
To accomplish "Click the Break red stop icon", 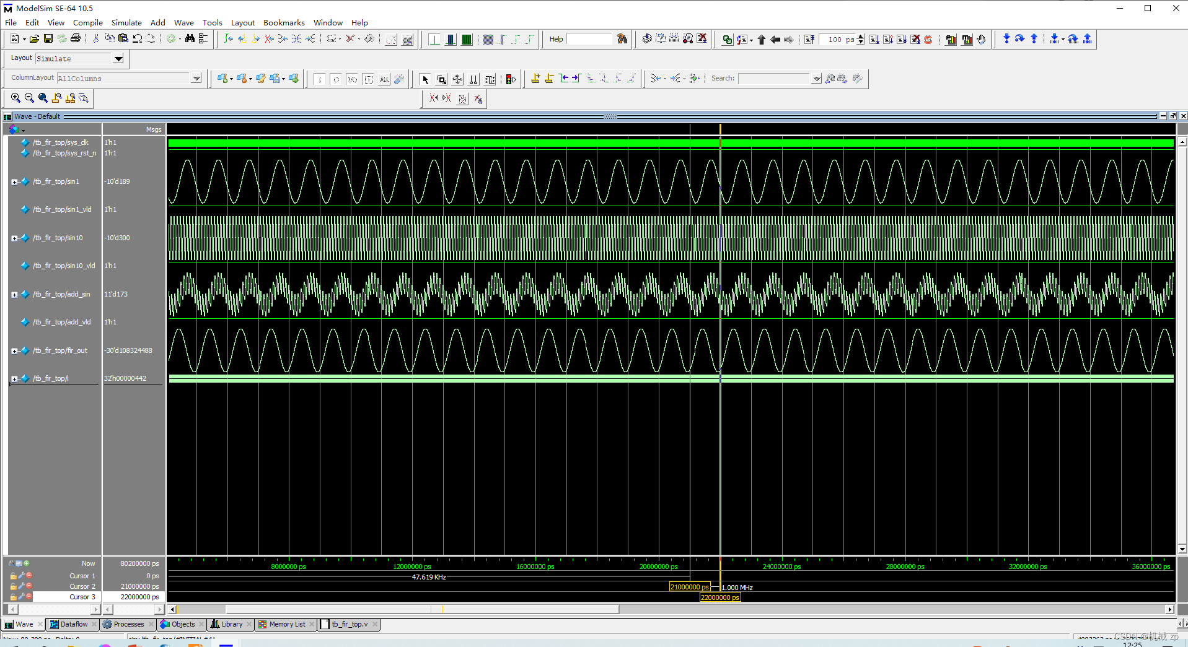I will pyautogui.click(x=928, y=40).
